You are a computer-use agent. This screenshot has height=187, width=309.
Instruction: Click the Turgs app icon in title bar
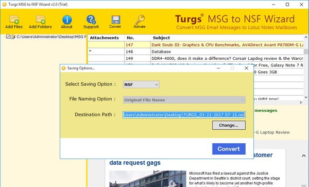point(4,4)
